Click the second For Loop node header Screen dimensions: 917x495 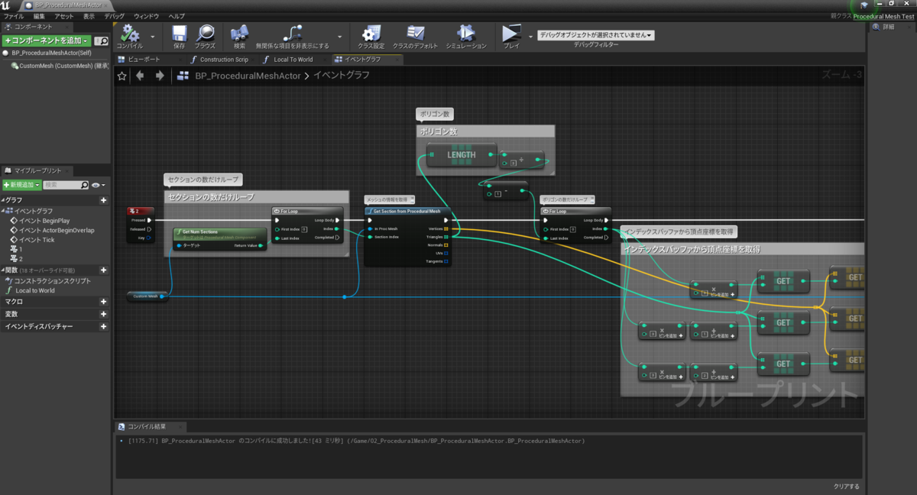[x=576, y=211]
